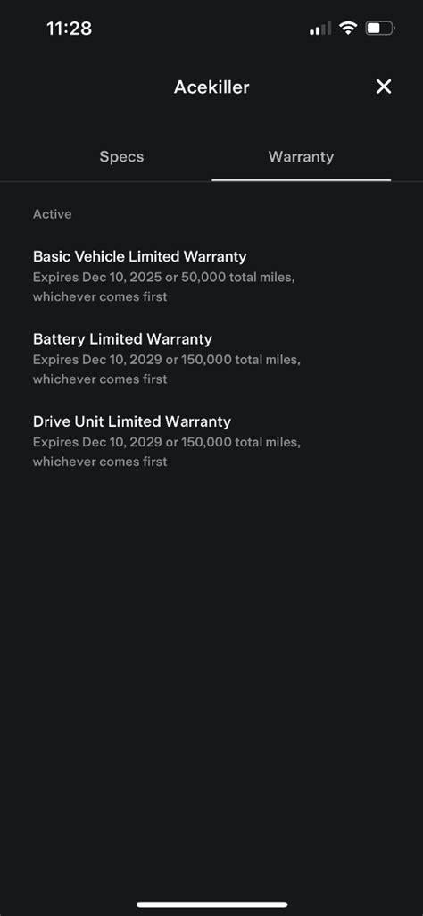Click 'whichever comes first' under Battery warranty

(x=100, y=379)
